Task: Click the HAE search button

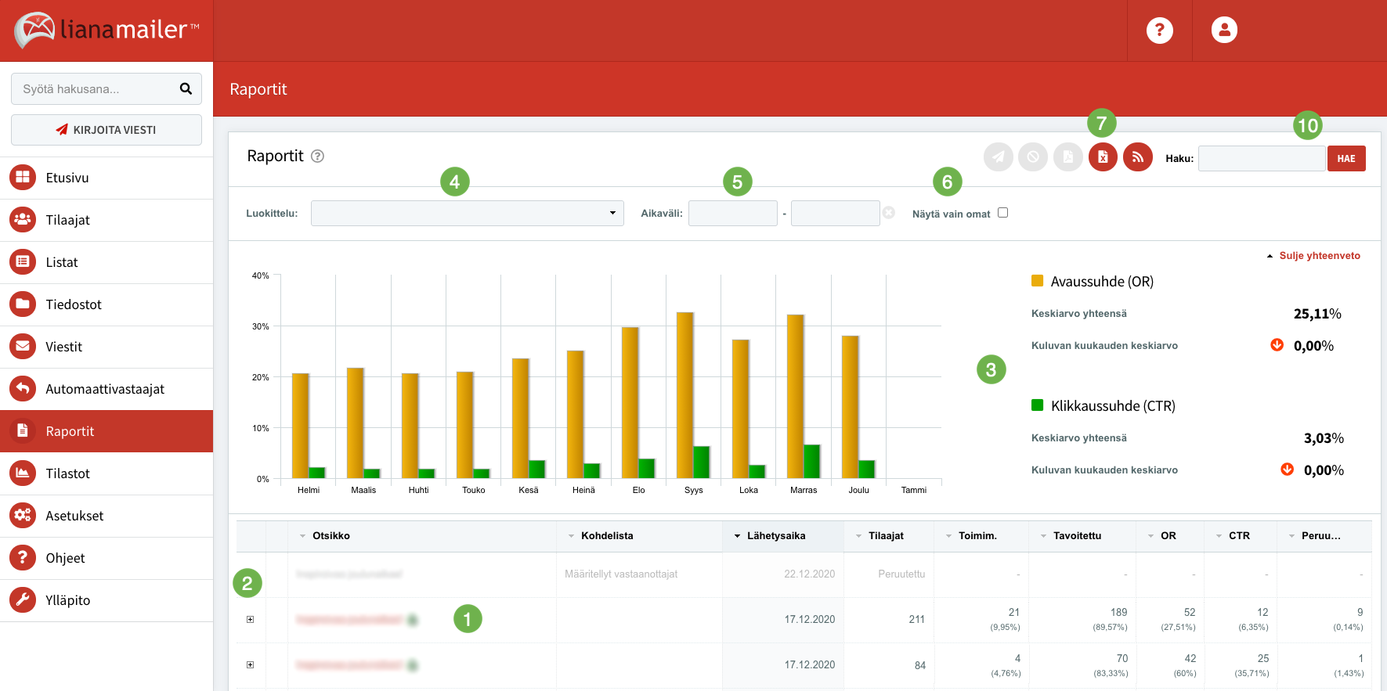Action: click(x=1346, y=158)
